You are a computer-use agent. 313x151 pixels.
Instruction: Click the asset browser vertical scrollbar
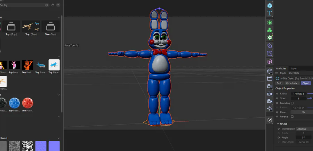point(62,64)
